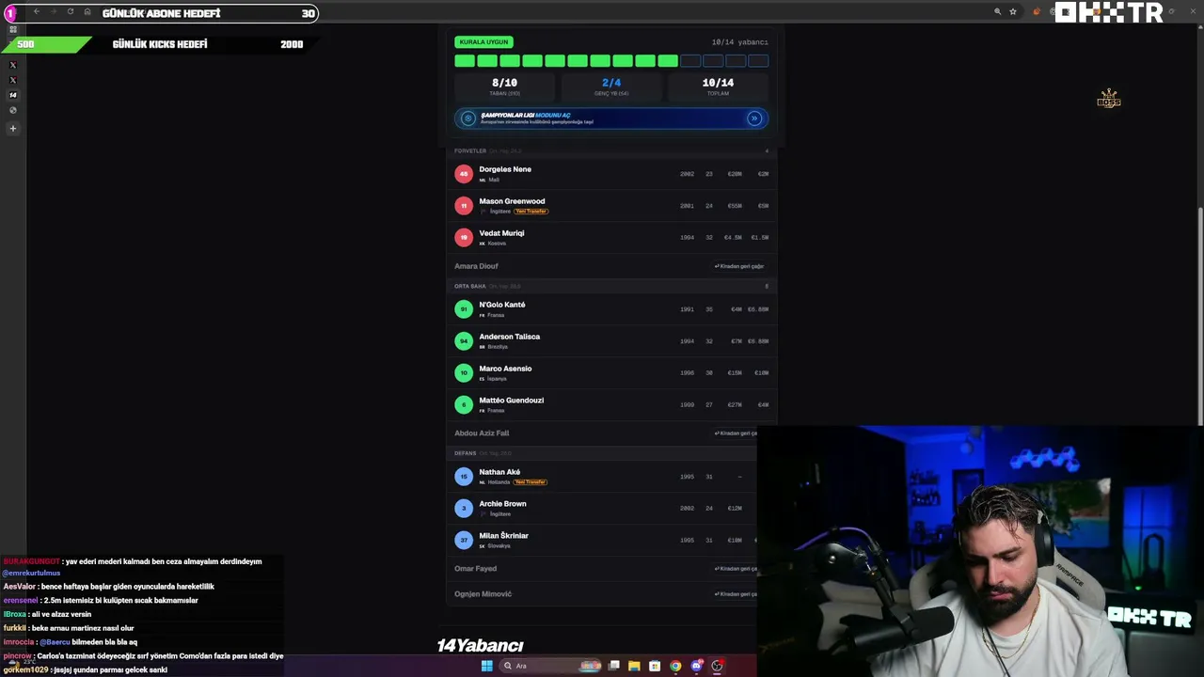The image size is (1204, 677).
Task: Open OBS Studio from the taskbar
Action: (x=717, y=666)
